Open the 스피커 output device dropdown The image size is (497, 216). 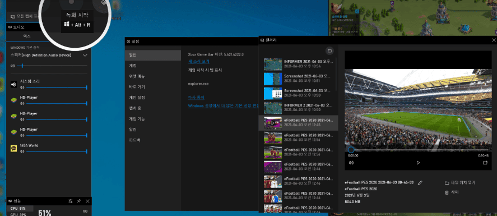49,55
